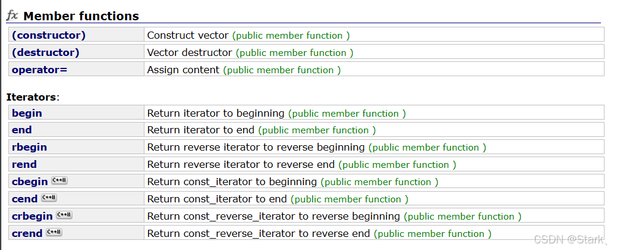Click 'Return reverse iterator to reverse beginning' text
617x250 pixels.
(256, 147)
